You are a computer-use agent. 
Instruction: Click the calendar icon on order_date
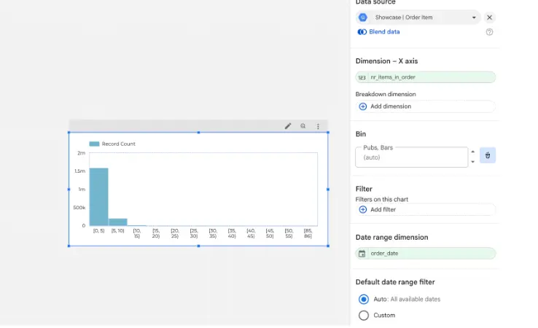[362, 254]
